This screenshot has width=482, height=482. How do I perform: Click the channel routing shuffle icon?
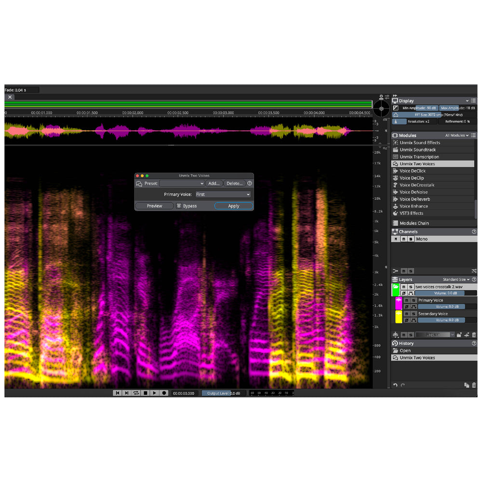tap(474, 271)
